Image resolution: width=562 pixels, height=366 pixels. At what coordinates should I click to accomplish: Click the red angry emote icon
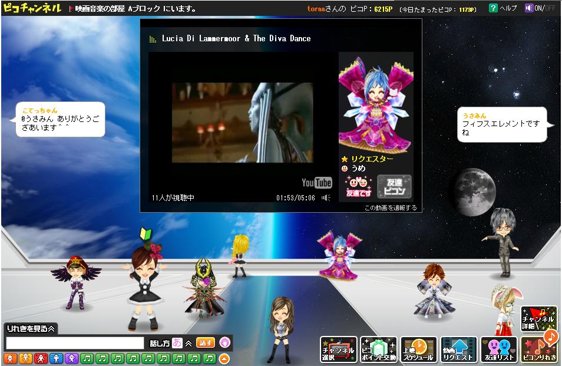pyautogui.click(x=41, y=358)
